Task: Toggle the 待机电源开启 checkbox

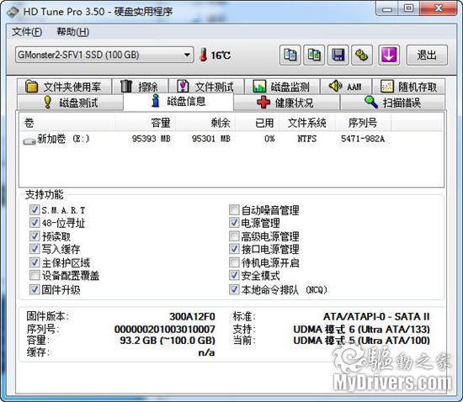Action: (234, 262)
